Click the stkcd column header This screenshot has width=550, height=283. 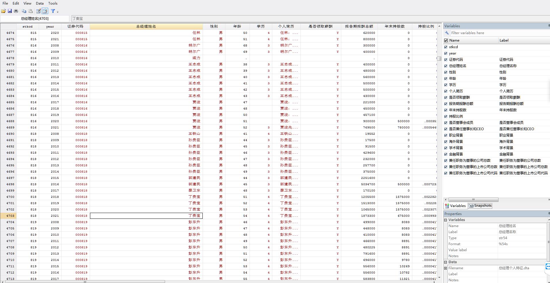point(28,26)
